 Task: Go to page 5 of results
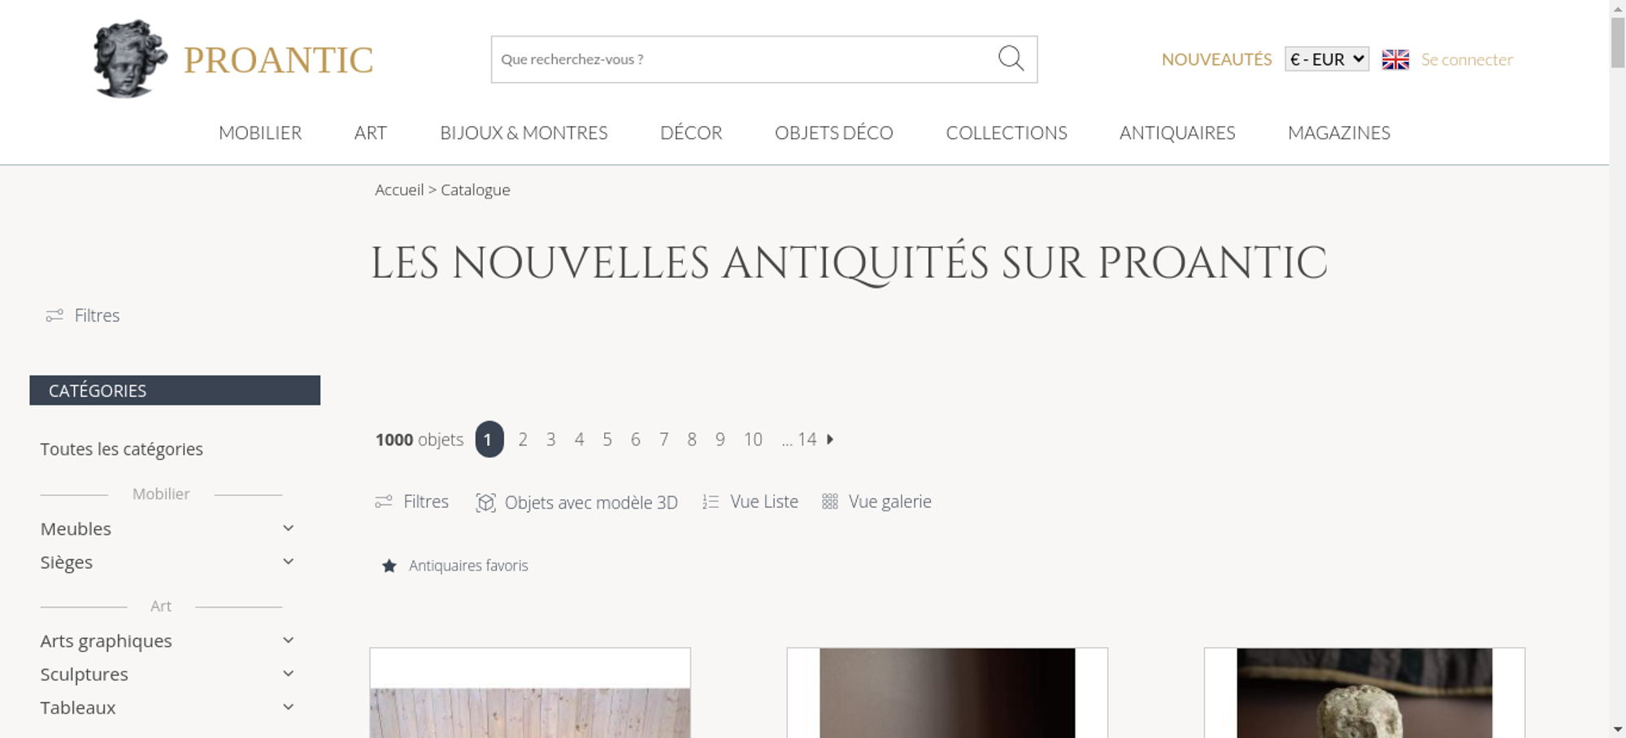(607, 440)
